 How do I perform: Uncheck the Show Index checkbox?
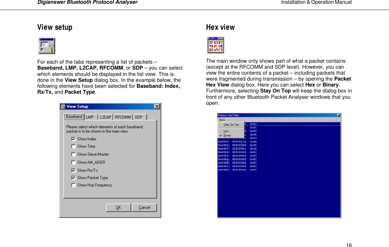[73, 139]
